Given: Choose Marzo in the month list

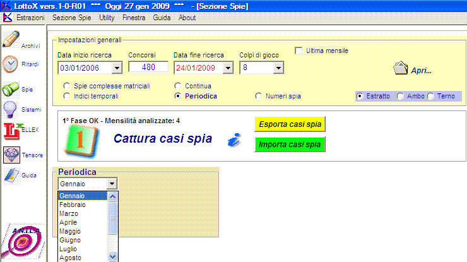Looking at the screenshot, I should 83,214.
